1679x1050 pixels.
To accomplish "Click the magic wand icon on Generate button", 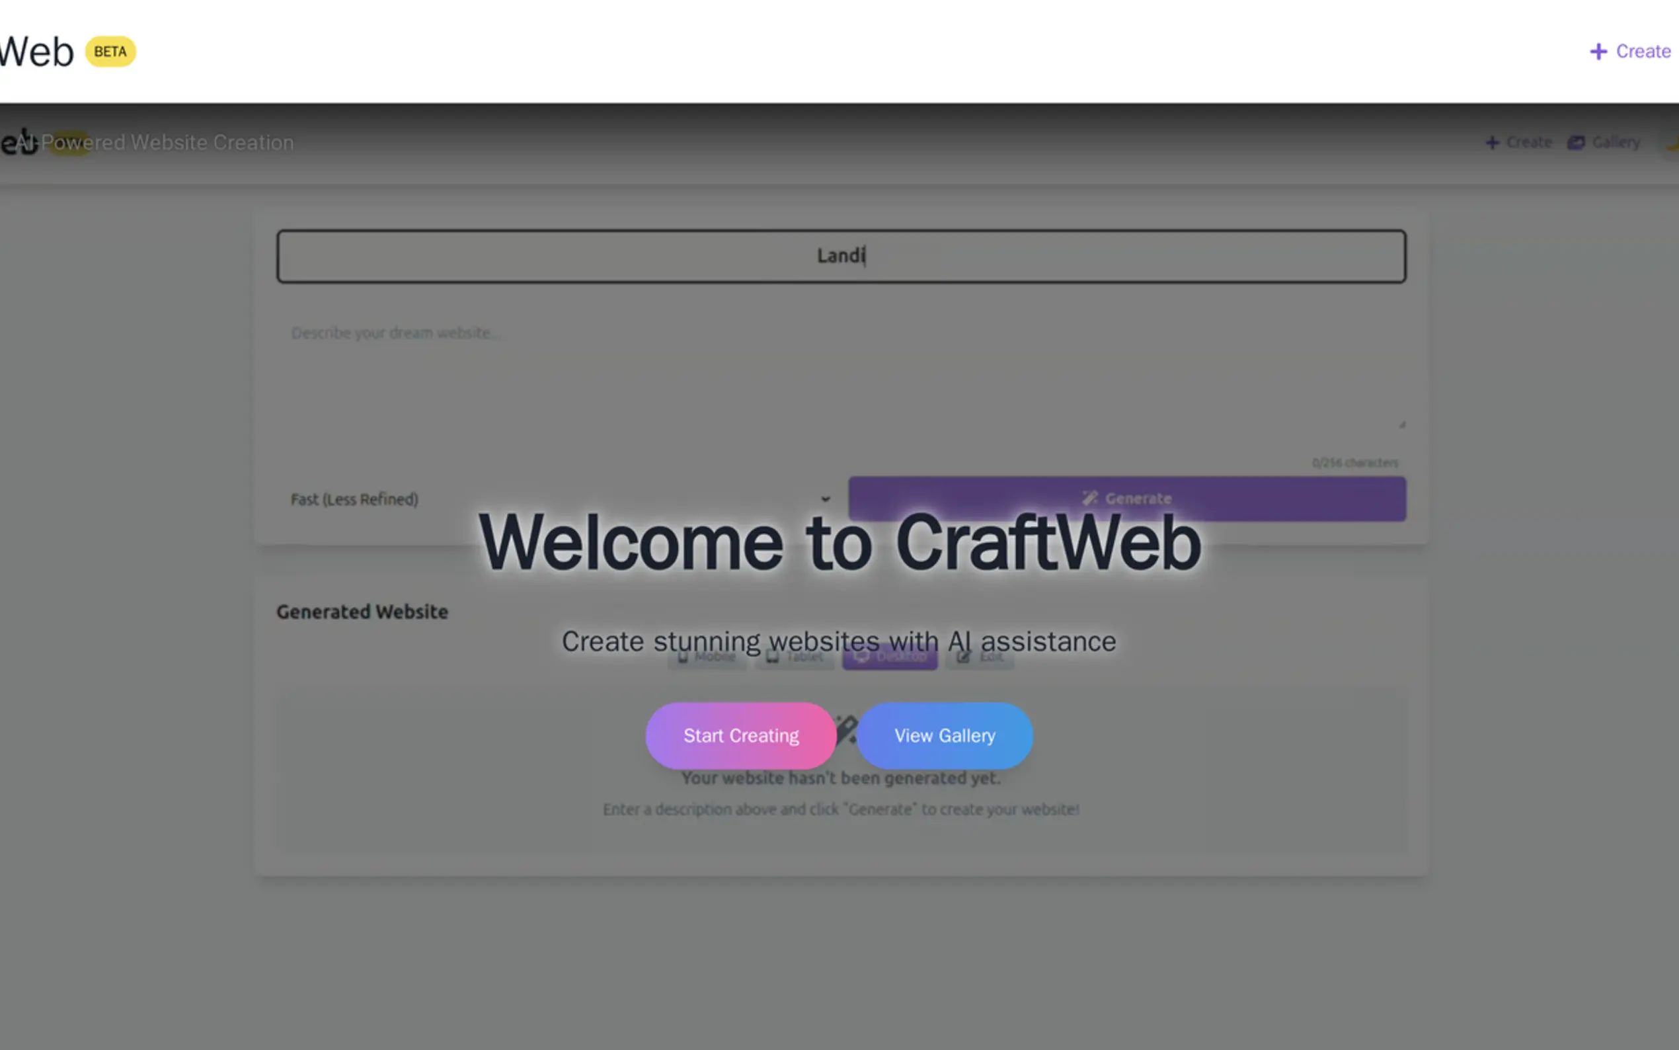I will pos(1089,498).
